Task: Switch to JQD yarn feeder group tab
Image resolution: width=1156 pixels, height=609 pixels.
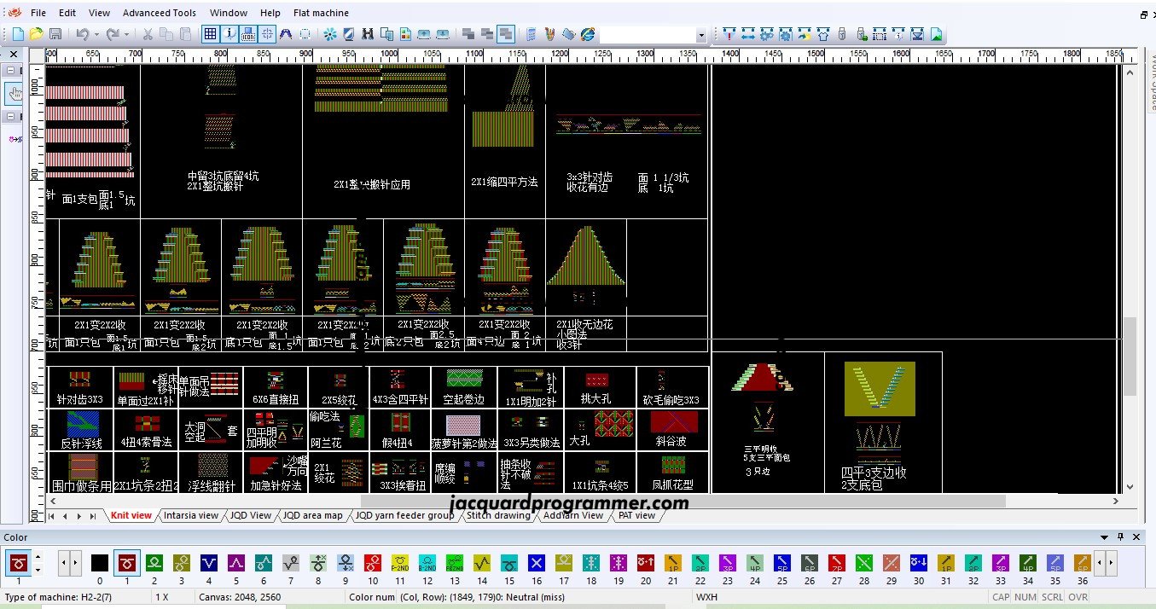Action: point(404,515)
